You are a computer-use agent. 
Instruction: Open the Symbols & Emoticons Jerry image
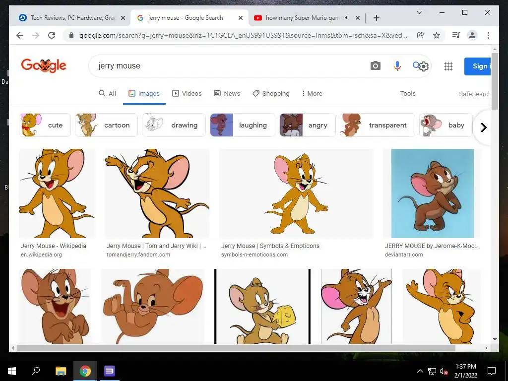pyautogui.click(x=296, y=193)
